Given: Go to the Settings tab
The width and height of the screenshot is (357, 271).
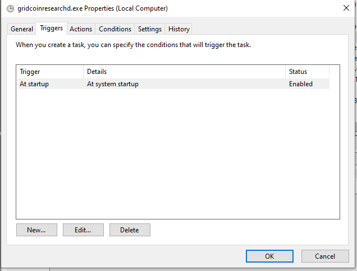Looking at the screenshot, I should pos(149,29).
